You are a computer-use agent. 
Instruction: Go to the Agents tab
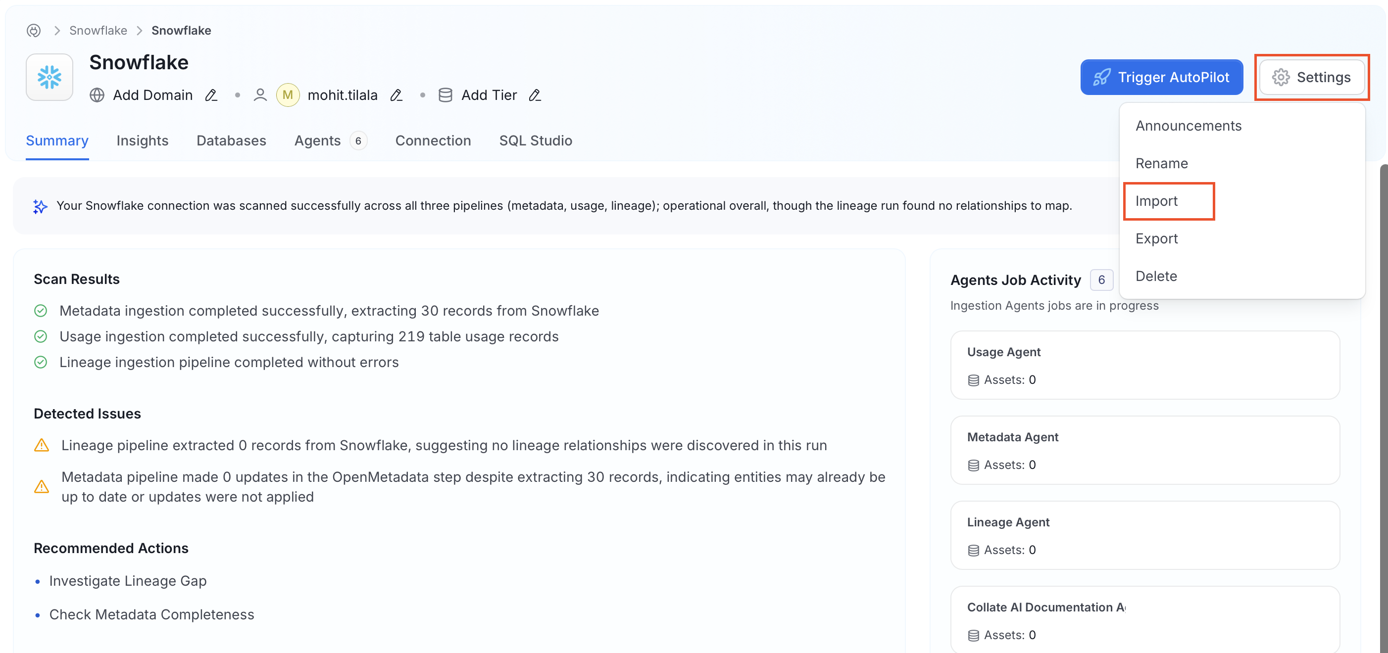coord(330,140)
